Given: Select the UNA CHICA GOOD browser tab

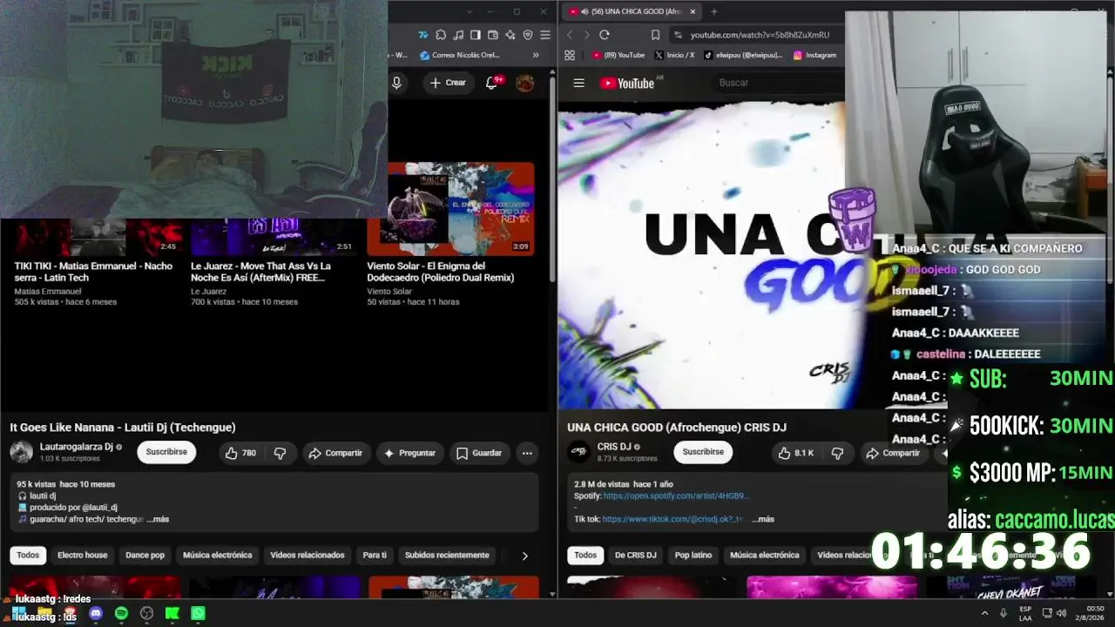Looking at the screenshot, I should click(x=632, y=11).
